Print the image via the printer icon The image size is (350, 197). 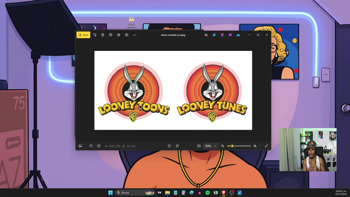coord(110,35)
